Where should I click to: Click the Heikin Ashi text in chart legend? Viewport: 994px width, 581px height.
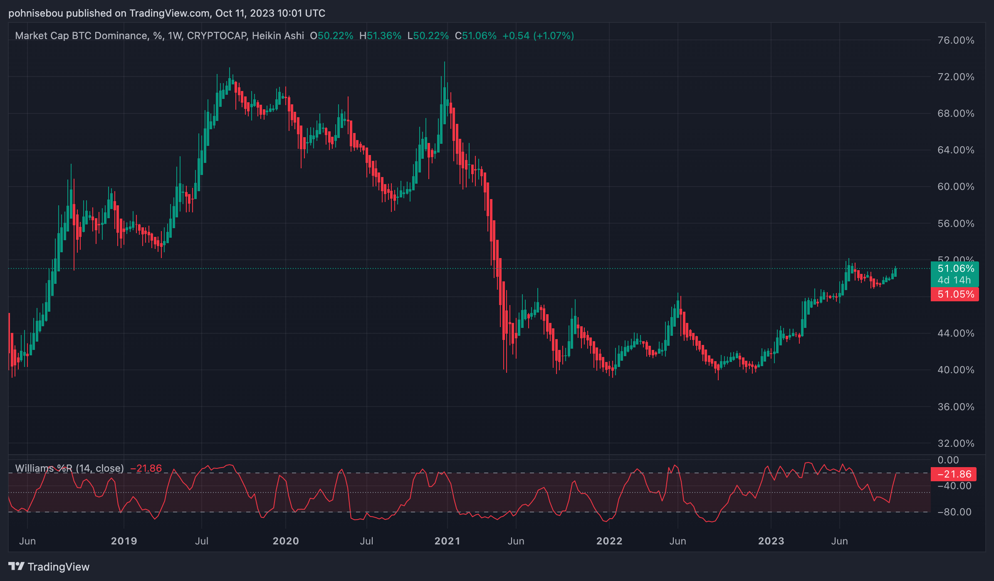point(278,36)
